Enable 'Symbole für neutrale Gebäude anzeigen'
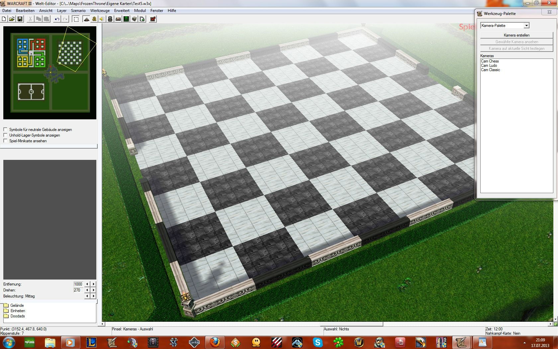The image size is (558, 349). (5, 129)
